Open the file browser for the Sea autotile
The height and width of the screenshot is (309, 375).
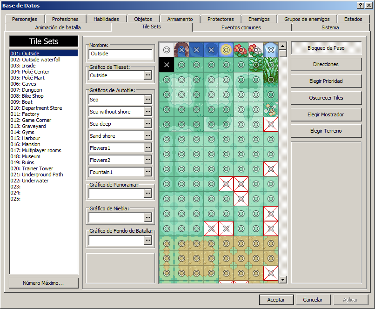(149, 99)
